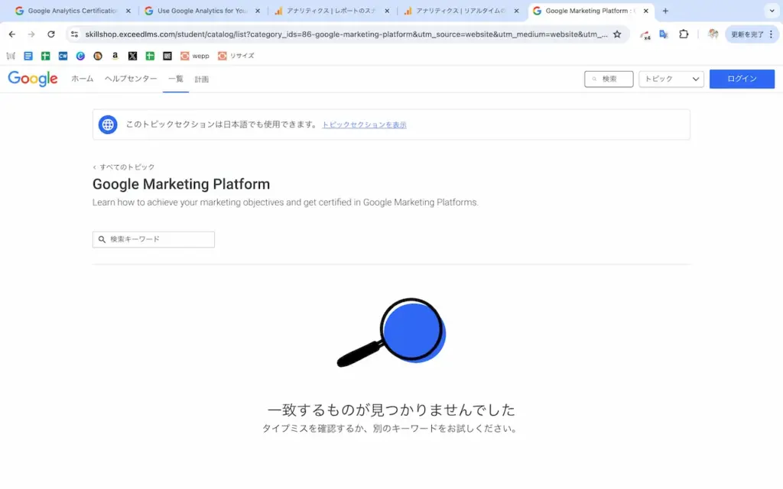Open site information icon in address bar
Viewport: 783px width, 489px height.
pos(74,34)
